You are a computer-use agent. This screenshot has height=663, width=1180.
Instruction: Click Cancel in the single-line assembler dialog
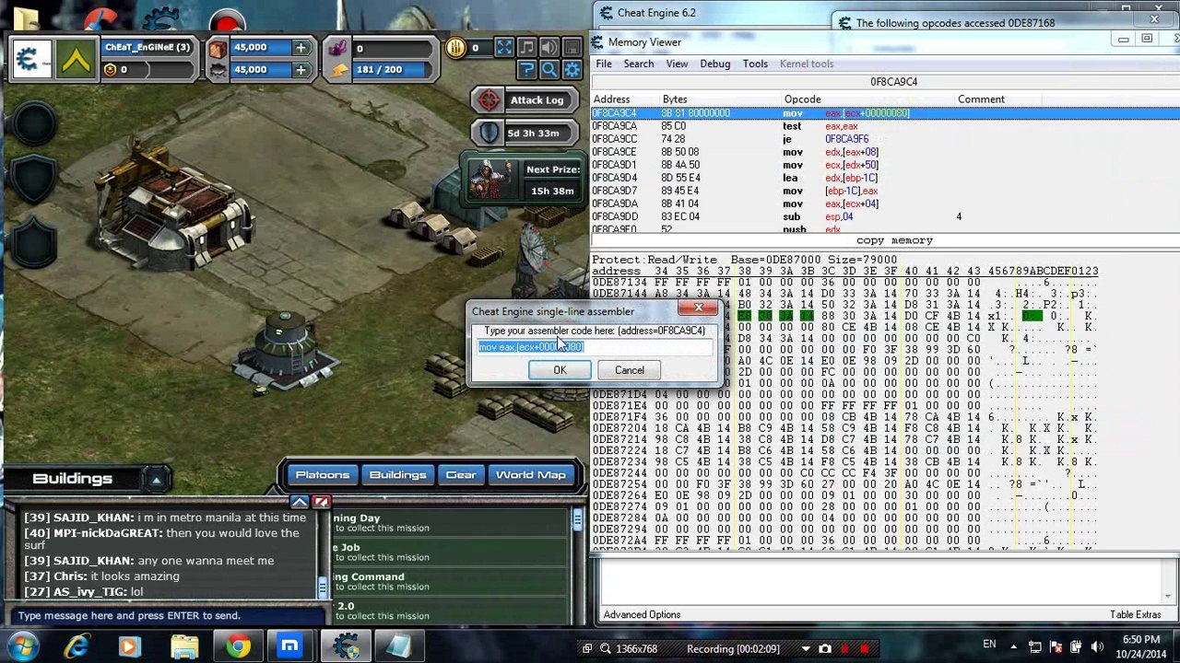point(630,370)
